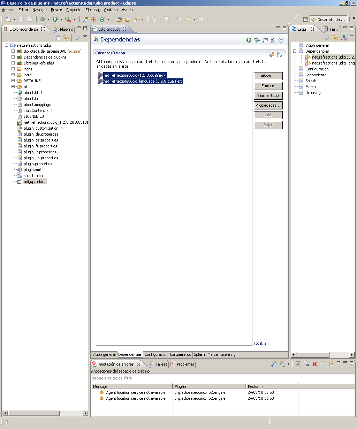
Task: Click the Desarrollo de plug-ins perspective button
Action: point(328,20)
